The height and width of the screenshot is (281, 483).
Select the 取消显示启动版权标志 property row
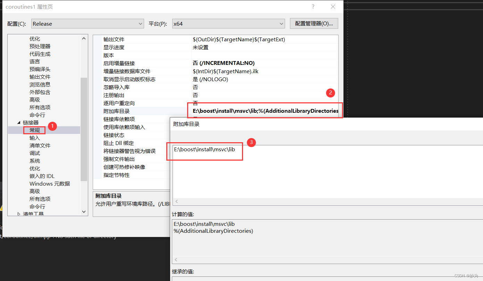click(215, 79)
